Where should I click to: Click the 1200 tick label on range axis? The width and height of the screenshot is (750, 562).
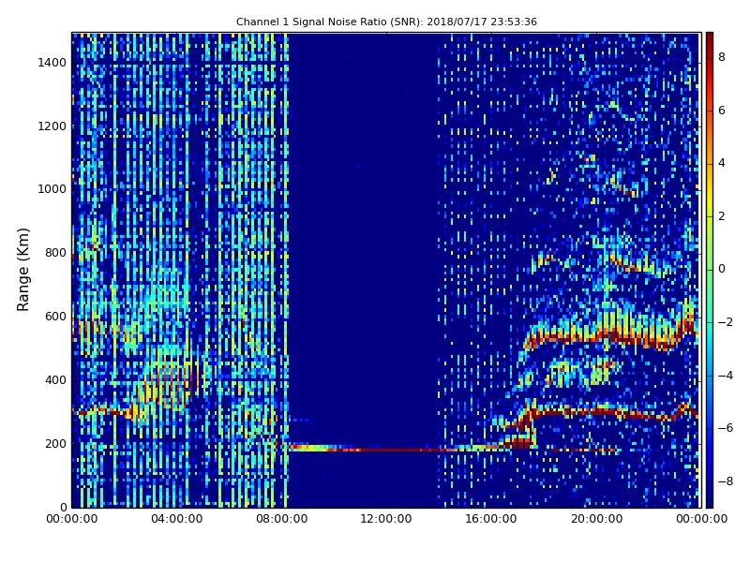pos(52,126)
